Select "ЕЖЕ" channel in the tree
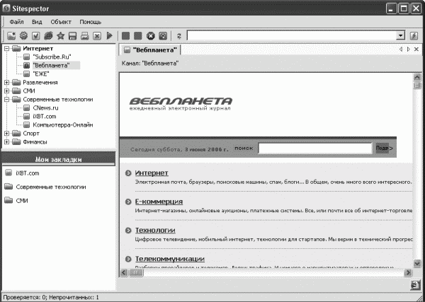The width and height of the screenshot is (425, 302). 40,74
